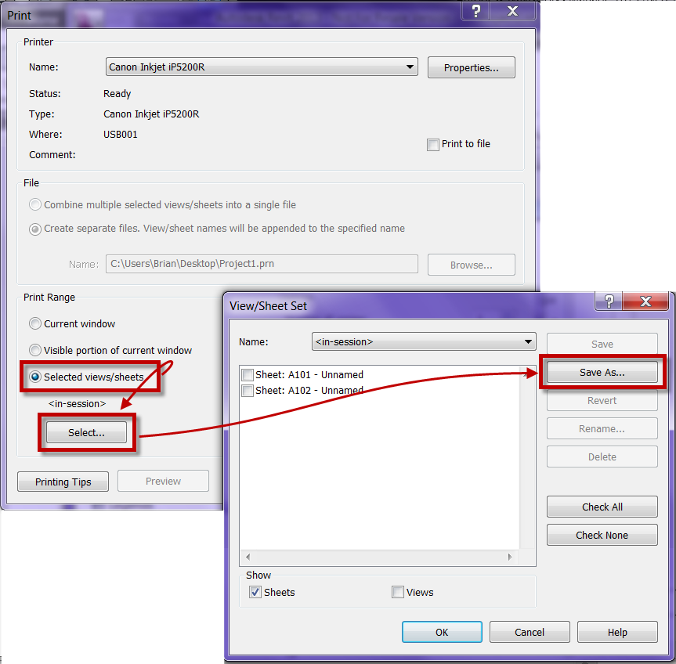676x664 pixels.
Task: Click OK in View/Sheet Set
Action: (x=442, y=632)
